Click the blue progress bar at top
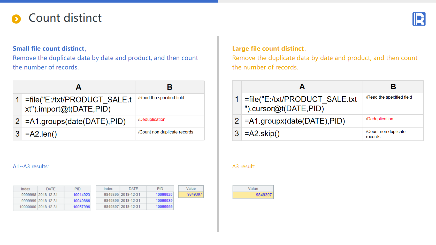Image resolution: width=436 pixels, height=245 pixels. (x=109, y=1)
